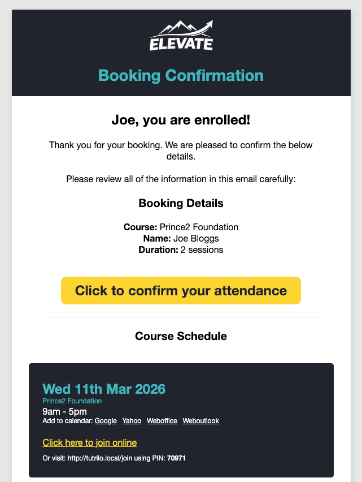
Task: Click the PIN number 70971
Action: pos(176,458)
